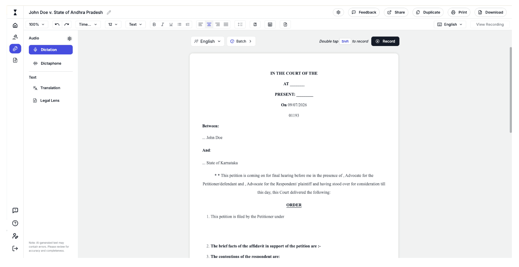Click the date 09/07/2026 in document
This screenshot has width=519, height=267.
[297, 105]
